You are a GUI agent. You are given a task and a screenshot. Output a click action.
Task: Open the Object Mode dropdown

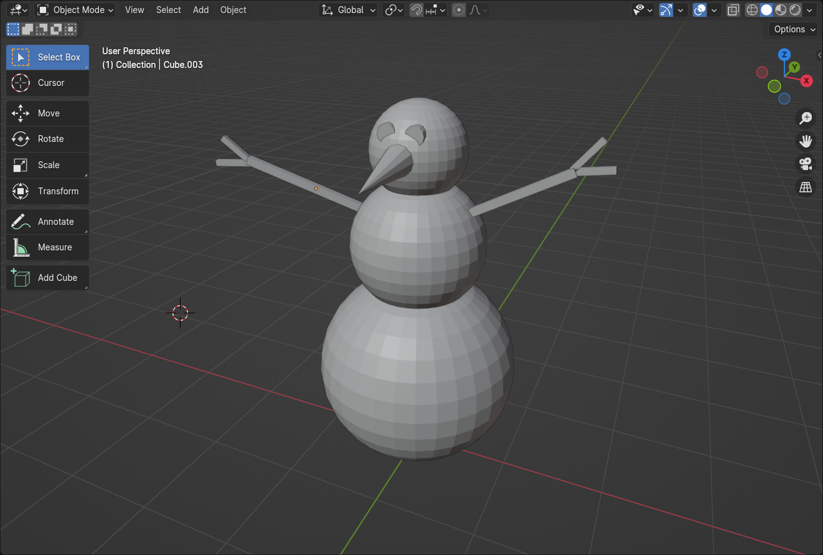[75, 10]
